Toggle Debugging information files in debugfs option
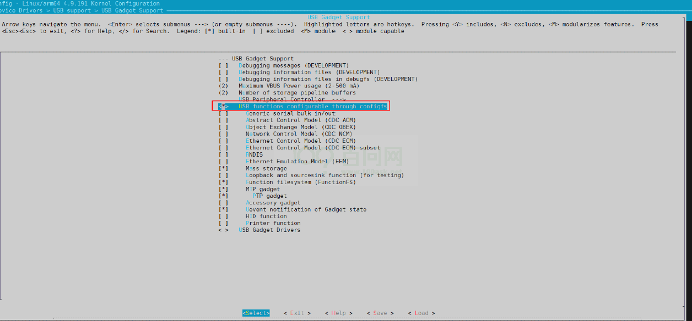Screen dimensions: 692x321 pyautogui.click(x=318, y=79)
